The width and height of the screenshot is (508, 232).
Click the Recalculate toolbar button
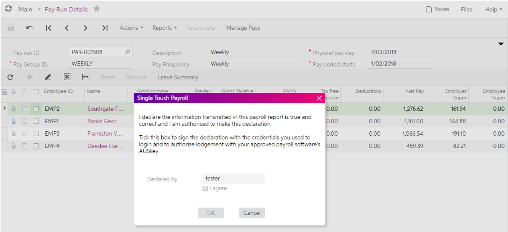(x=200, y=28)
